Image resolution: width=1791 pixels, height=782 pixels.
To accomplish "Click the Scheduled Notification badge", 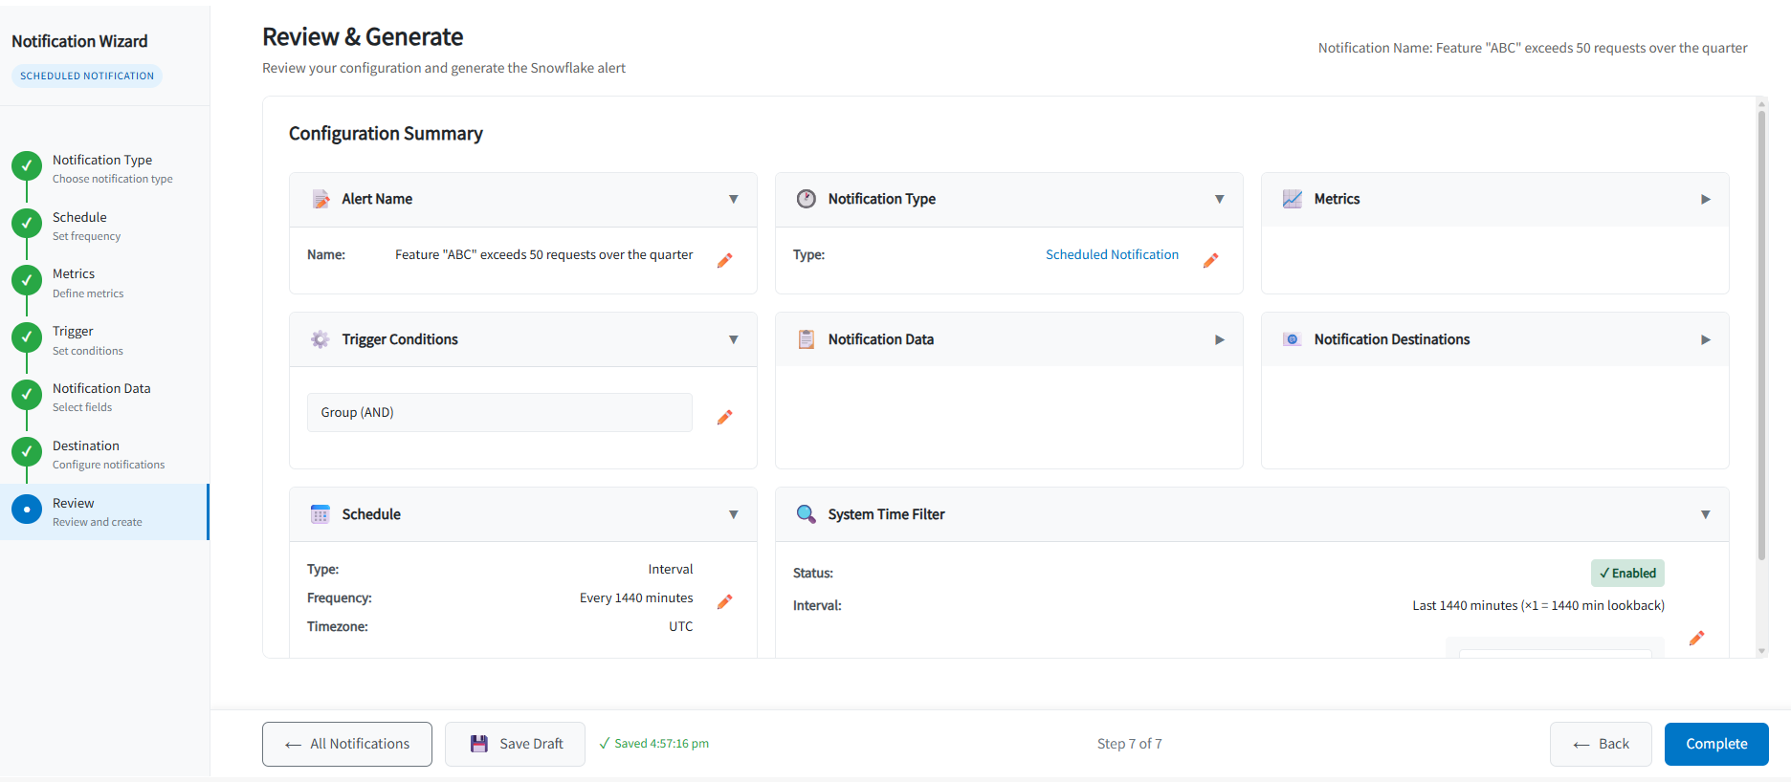I will pos(87,76).
